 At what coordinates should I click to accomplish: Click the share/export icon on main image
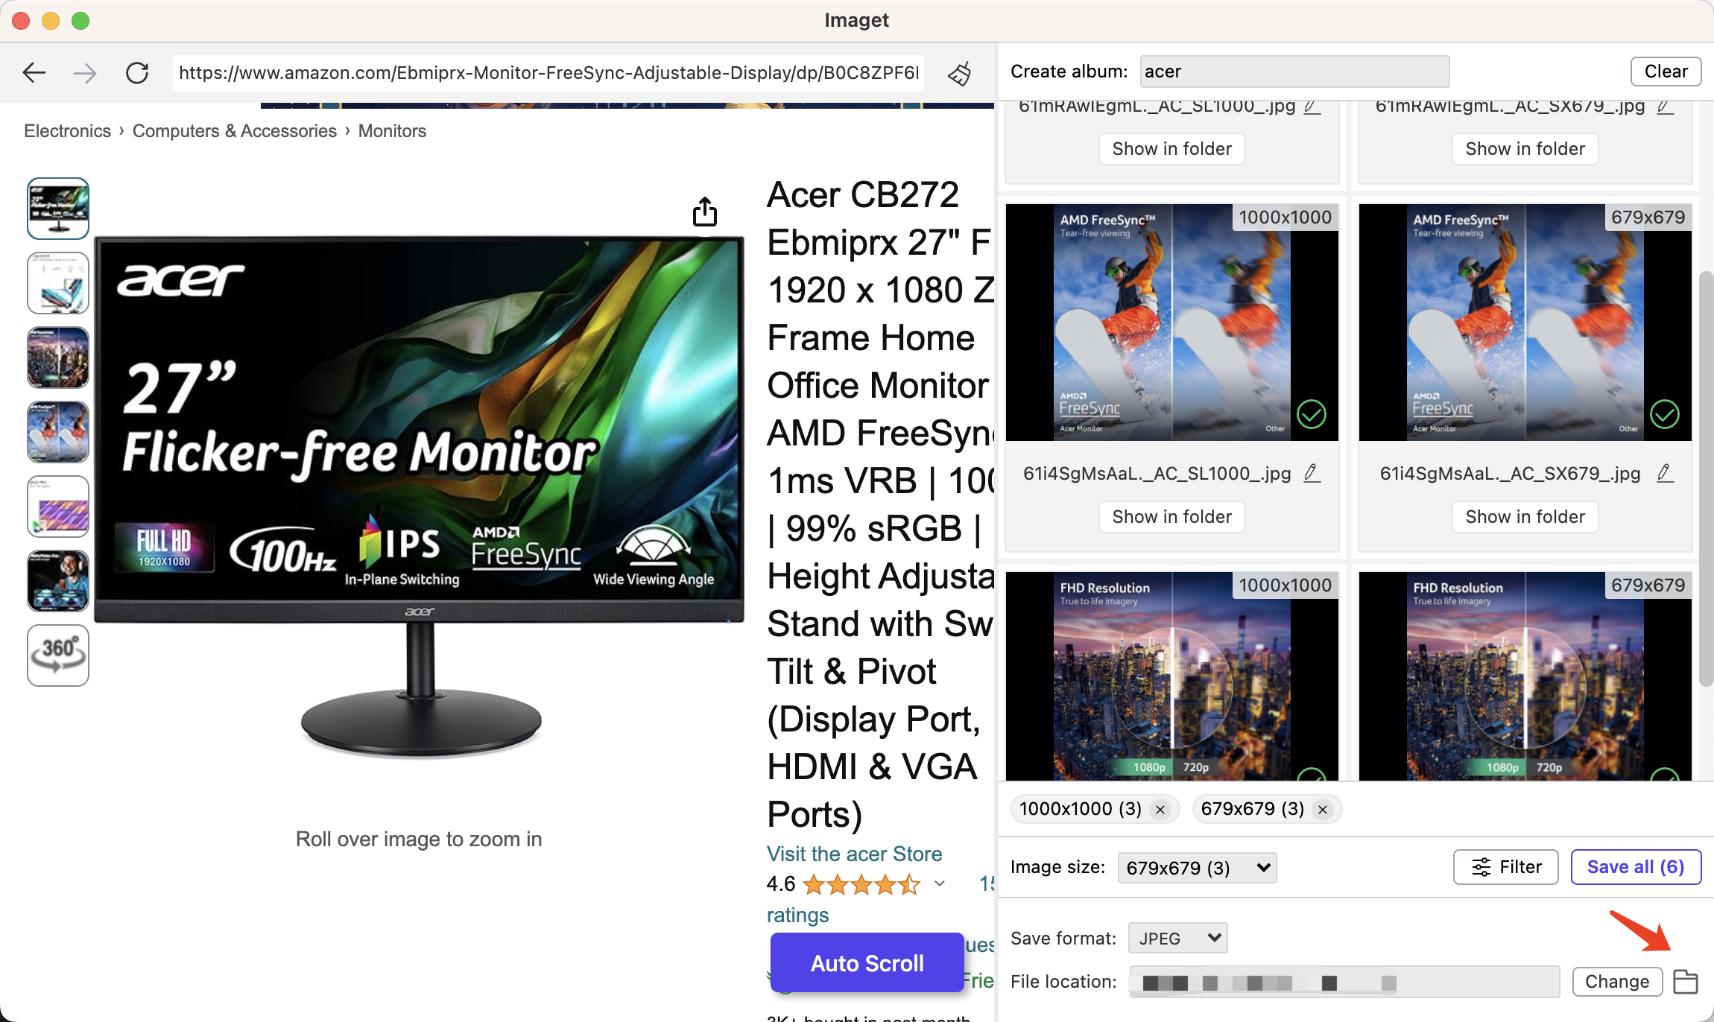703,209
